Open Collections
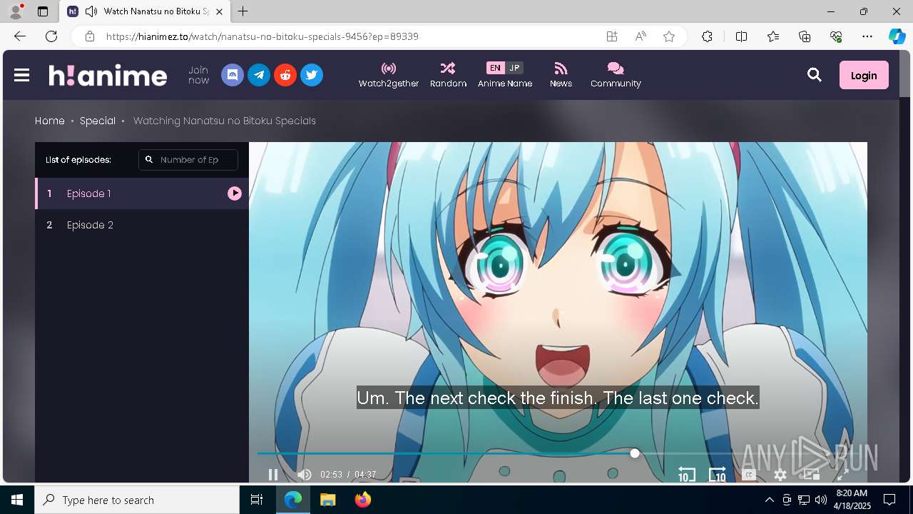 [805, 36]
